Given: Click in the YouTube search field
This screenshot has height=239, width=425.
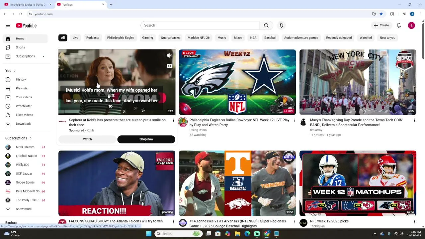Looking at the screenshot, I should pyautogui.click(x=200, y=26).
